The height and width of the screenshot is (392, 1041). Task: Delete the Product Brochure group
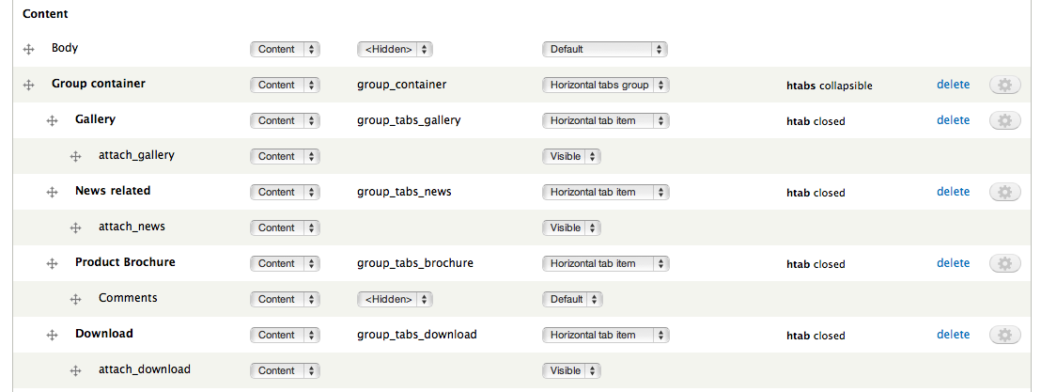point(953,263)
